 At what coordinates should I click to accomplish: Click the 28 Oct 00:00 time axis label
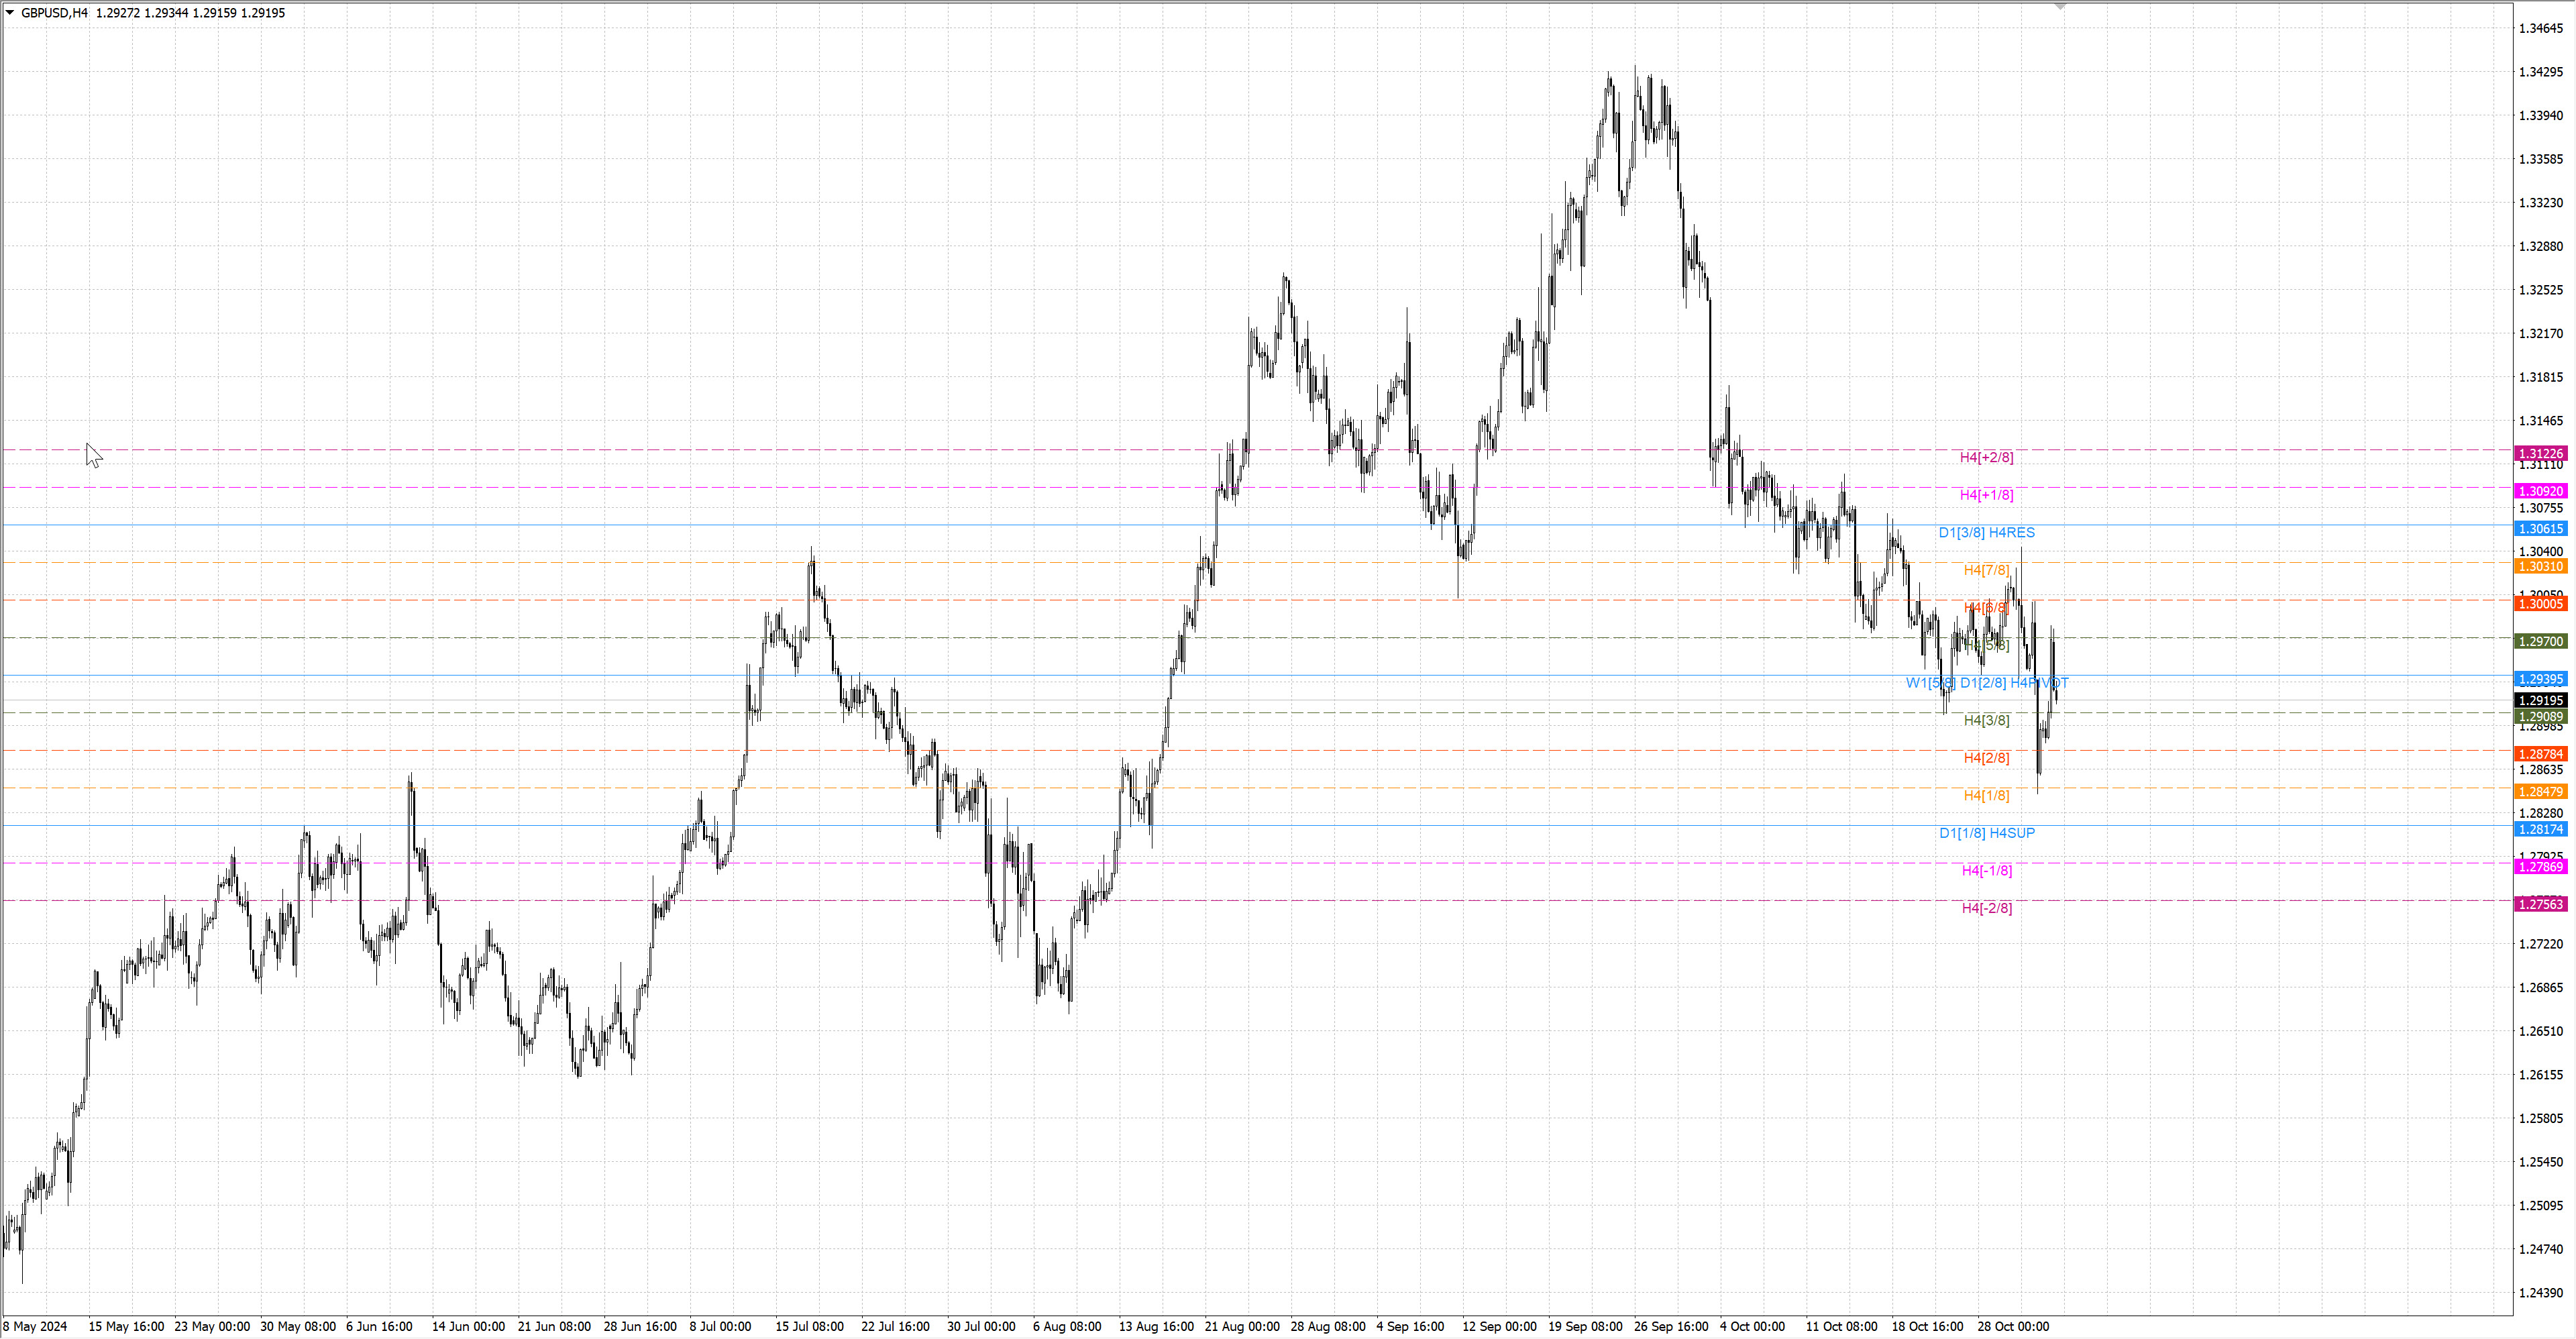click(2012, 1326)
